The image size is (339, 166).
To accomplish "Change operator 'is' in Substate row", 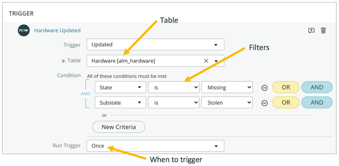I will point(174,102).
